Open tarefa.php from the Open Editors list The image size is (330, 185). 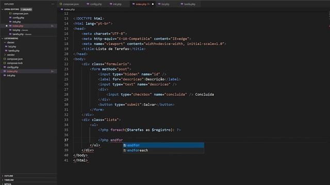(18, 34)
